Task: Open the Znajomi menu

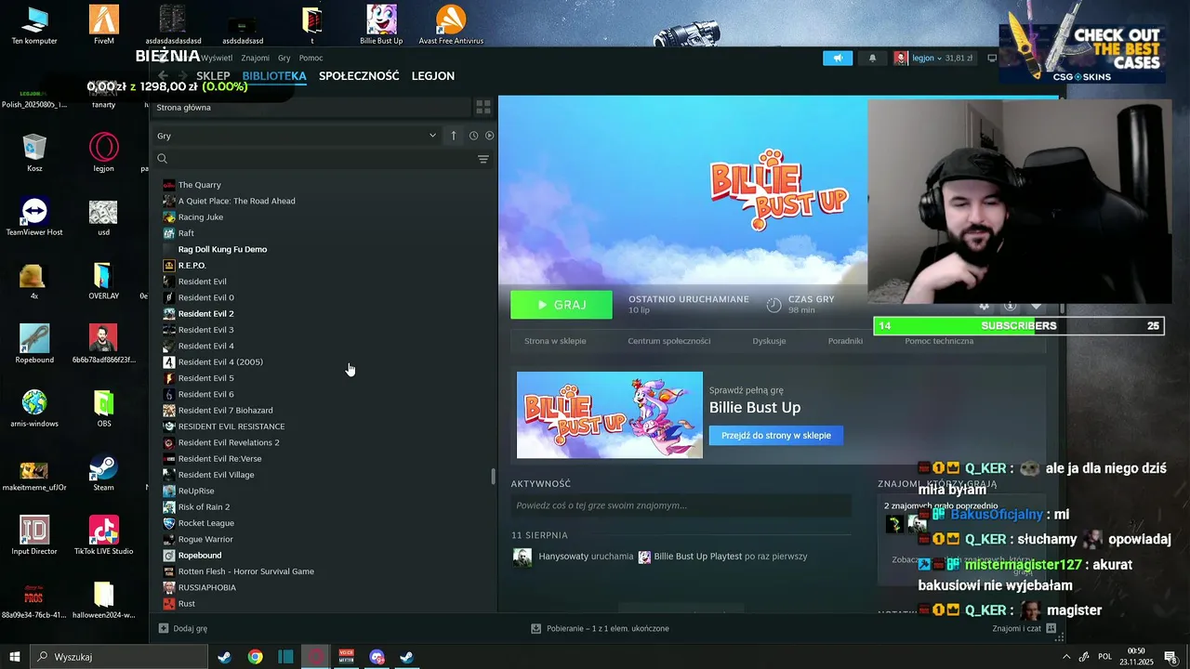Action: point(255,58)
